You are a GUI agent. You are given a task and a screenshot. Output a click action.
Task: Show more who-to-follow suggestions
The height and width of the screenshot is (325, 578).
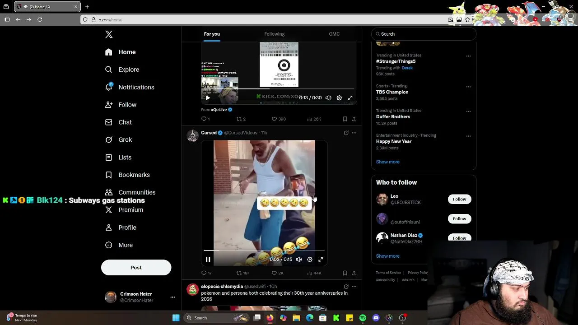(x=387, y=256)
